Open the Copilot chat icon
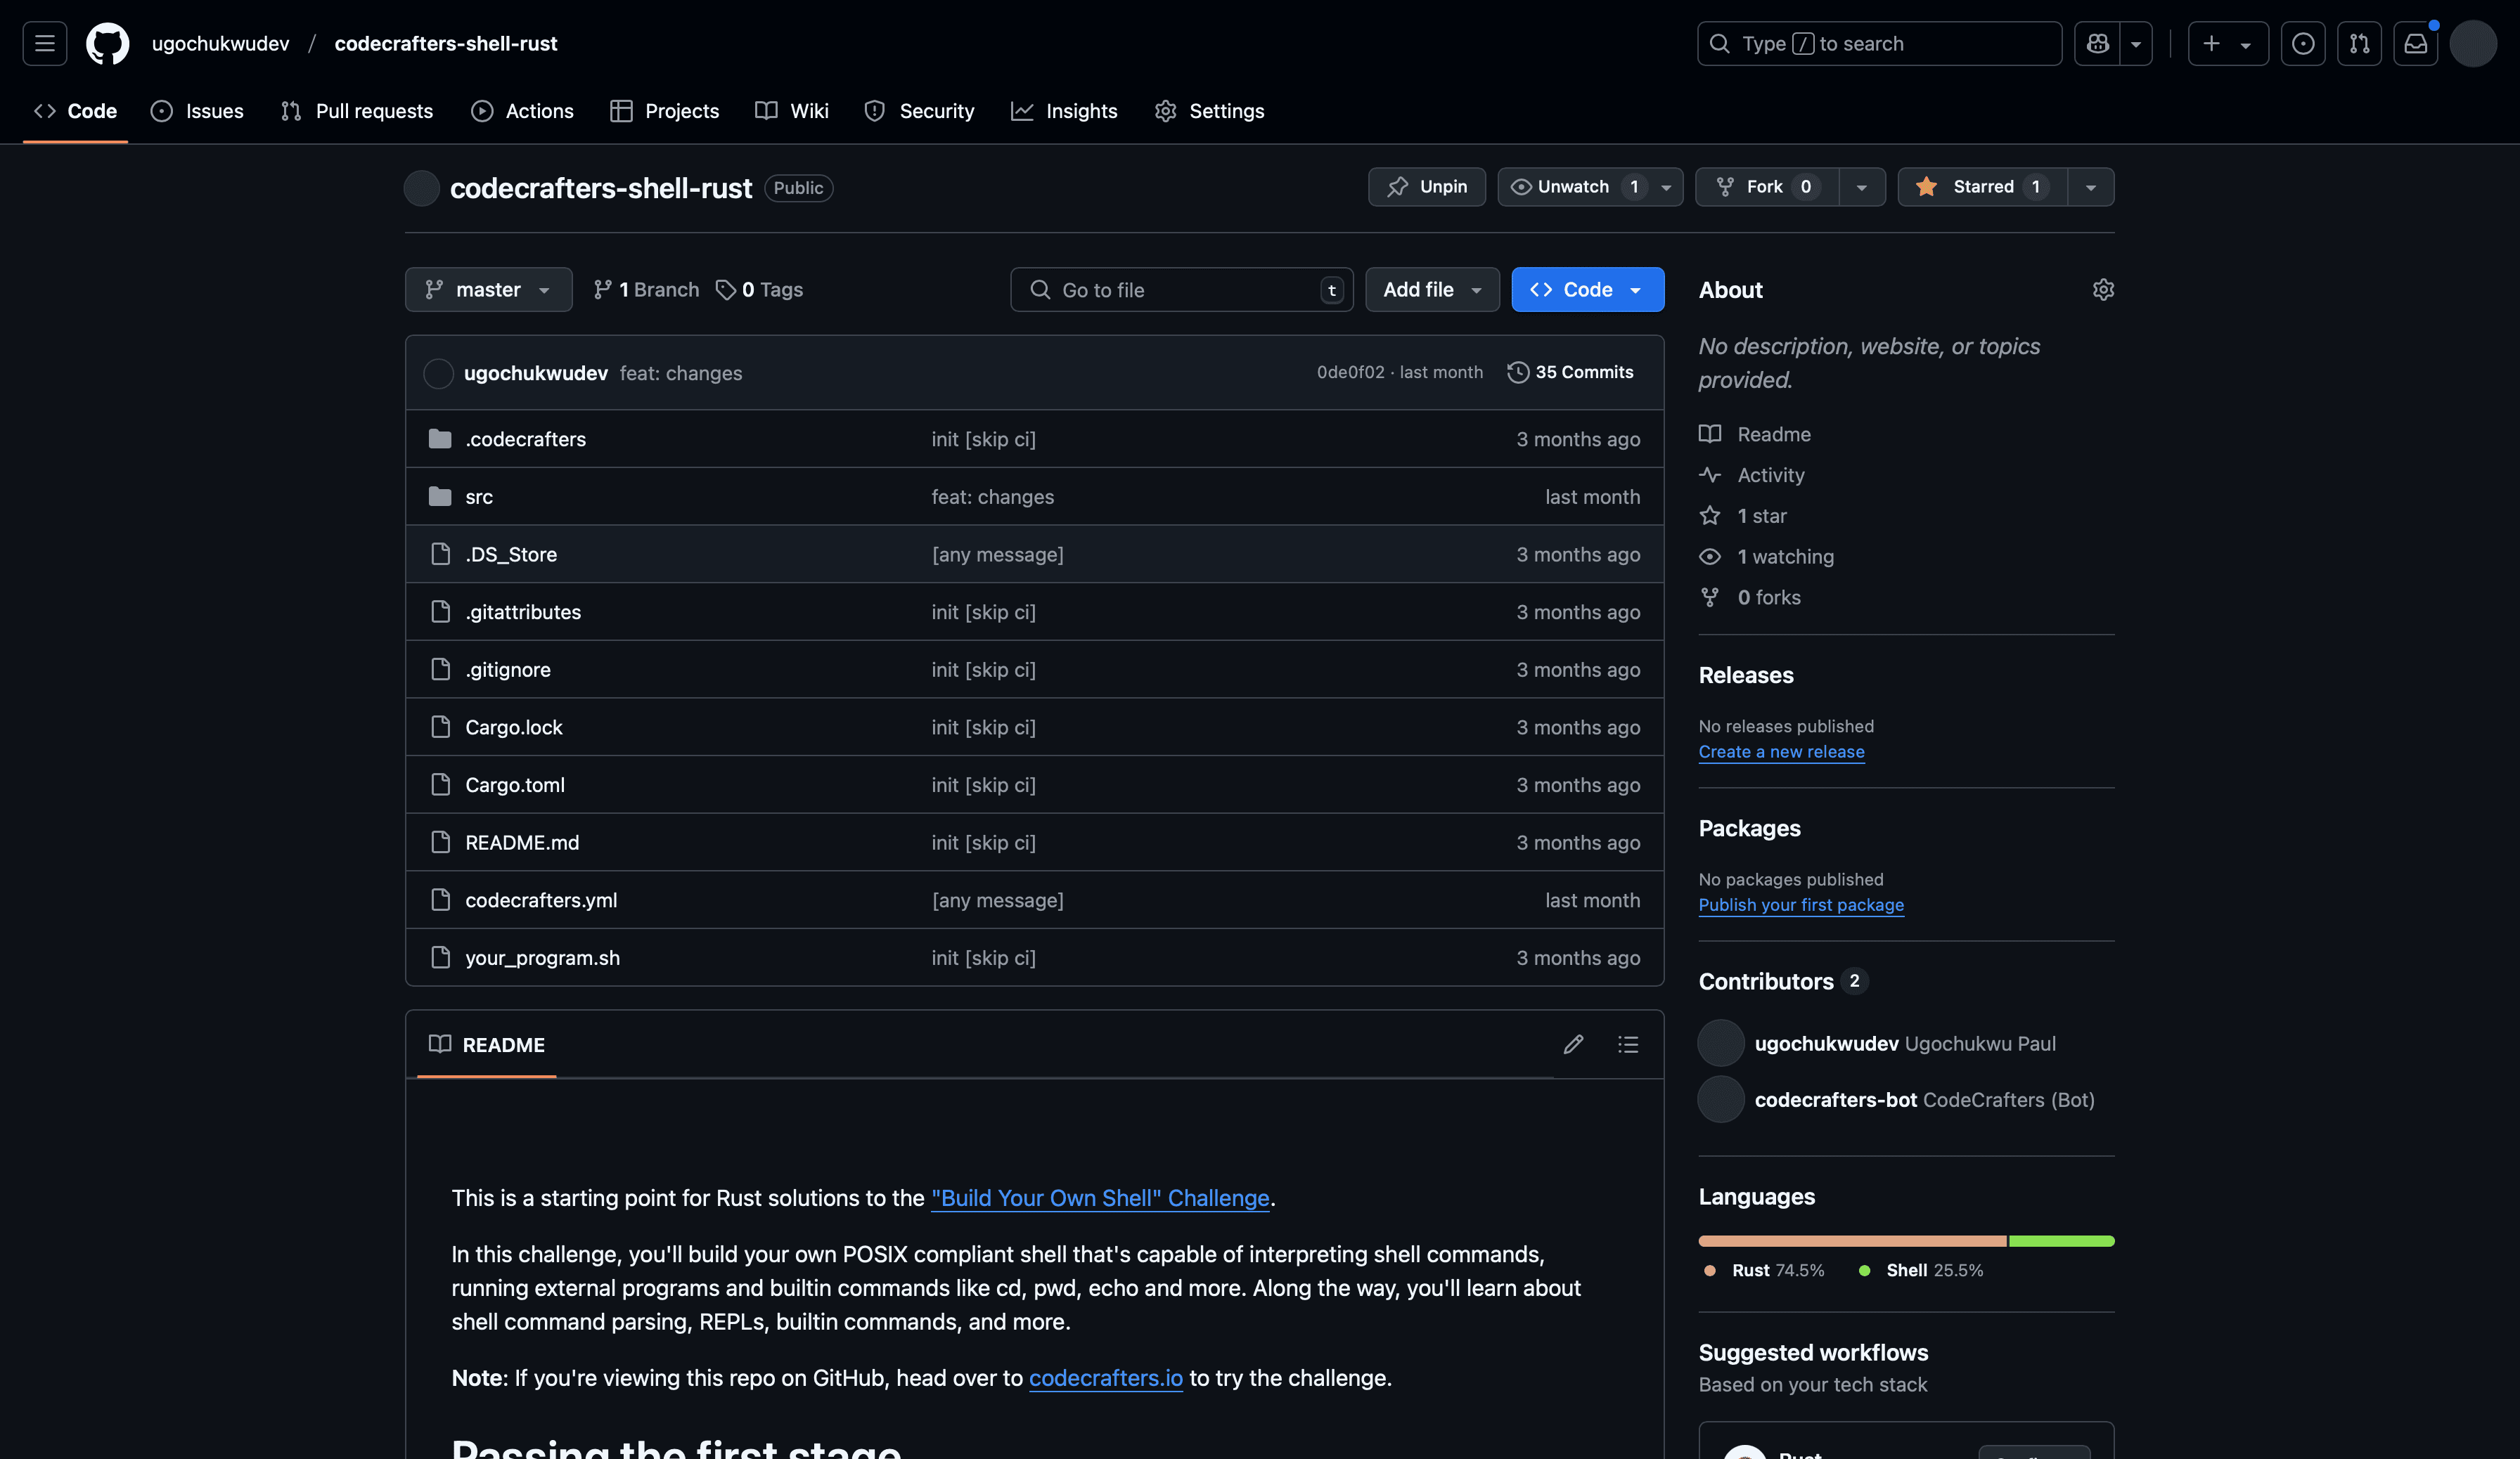Image resolution: width=2520 pixels, height=1459 pixels. [x=2097, y=44]
